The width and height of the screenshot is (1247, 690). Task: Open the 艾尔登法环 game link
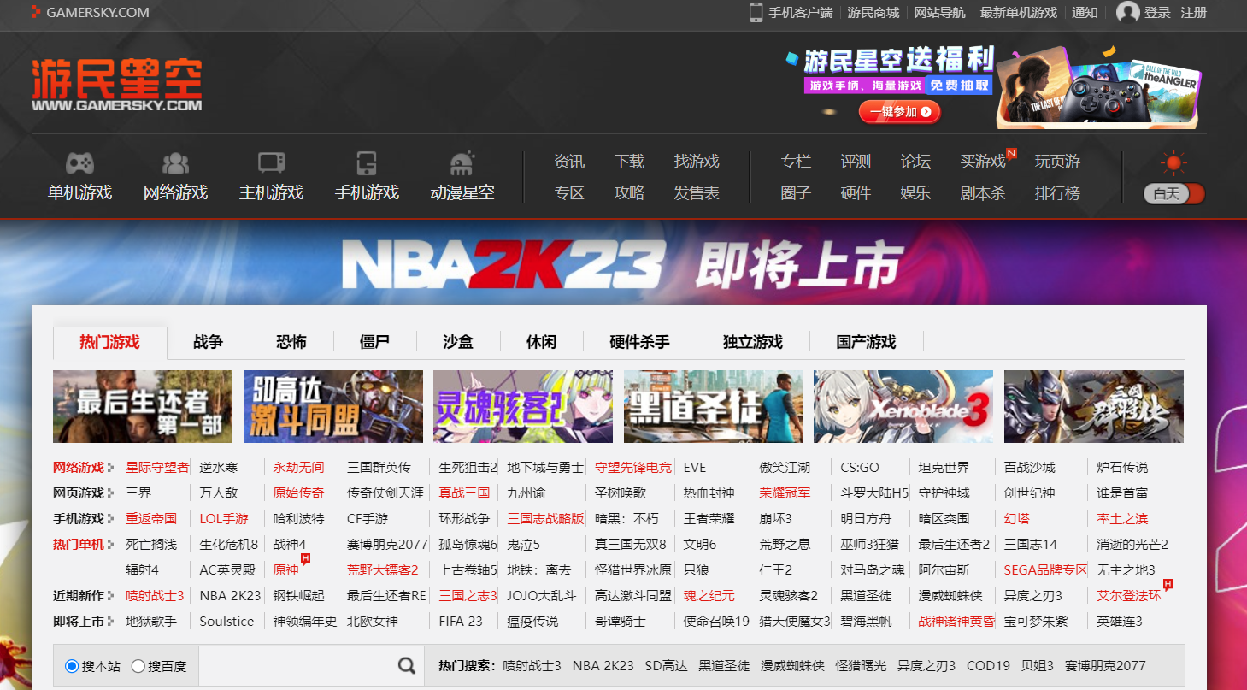[1129, 596]
